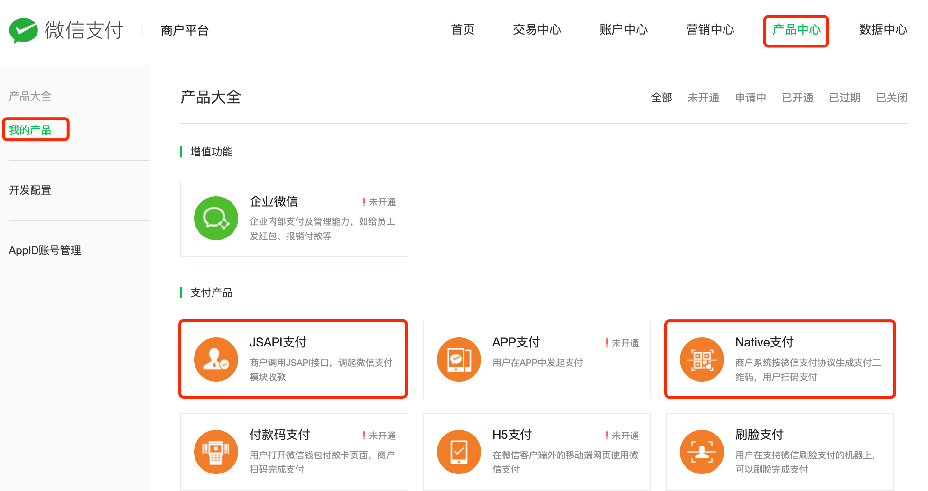Open the 刷脸支付 product title
The height and width of the screenshot is (491, 928).
pos(759,435)
